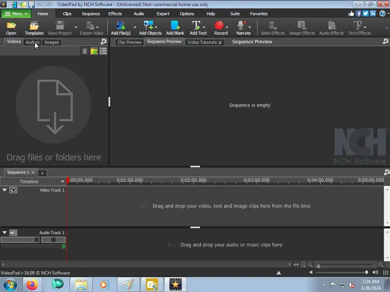Viewport: 390px width, 292px height.
Task: Adjust the timeline zoom slider
Action: [319, 266]
